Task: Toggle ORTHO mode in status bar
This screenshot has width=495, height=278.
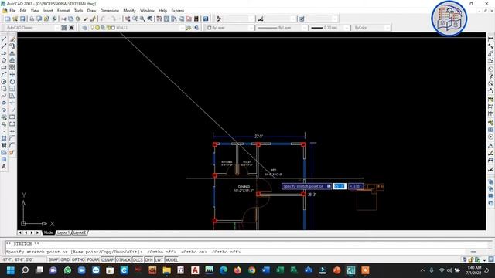Action: pos(78,259)
